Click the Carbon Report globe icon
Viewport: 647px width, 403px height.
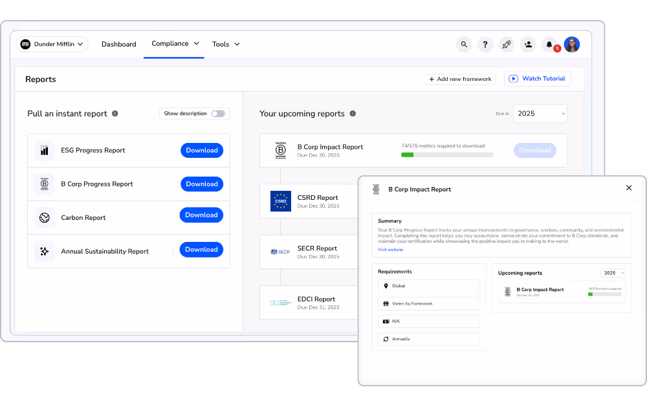pos(45,218)
